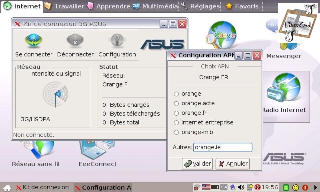Screen dimensions: 320x192
Task: Click the SD card removable device tray icon
Action: pos(232,187)
